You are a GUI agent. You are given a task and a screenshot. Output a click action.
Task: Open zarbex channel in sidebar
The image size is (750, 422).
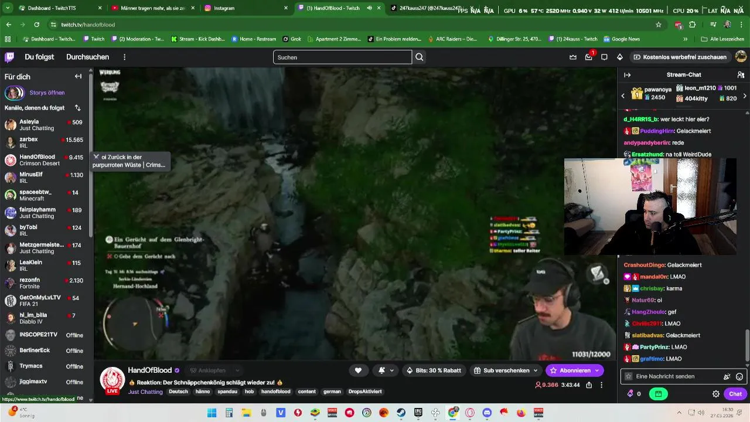[45, 142]
